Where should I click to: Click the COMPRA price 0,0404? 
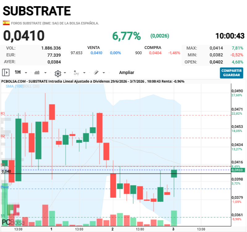[x=155, y=53]
